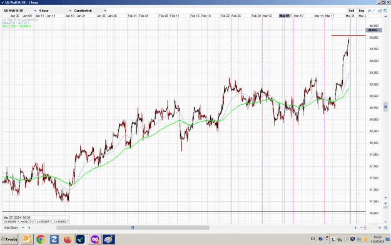Open Google Chrome from the taskbar

[x=41, y=239]
